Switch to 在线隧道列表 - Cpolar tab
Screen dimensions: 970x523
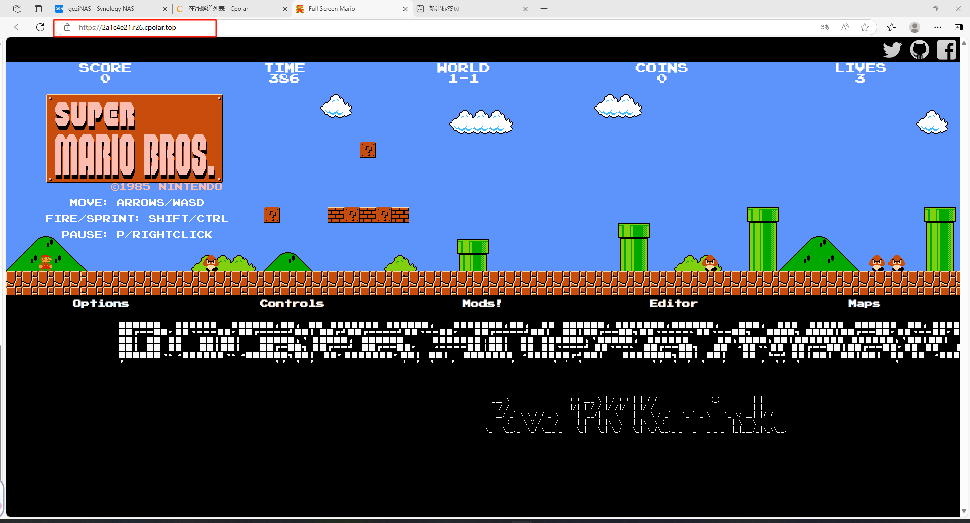(x=232, y=9)
